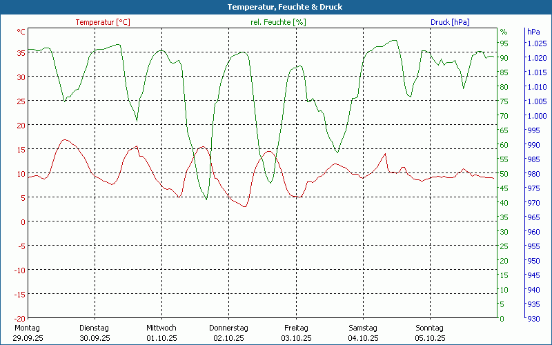Select the green 'rel. Feuchte [%]' legend label
The height and width of the screenshot is (345, 552).
(278, 22)
